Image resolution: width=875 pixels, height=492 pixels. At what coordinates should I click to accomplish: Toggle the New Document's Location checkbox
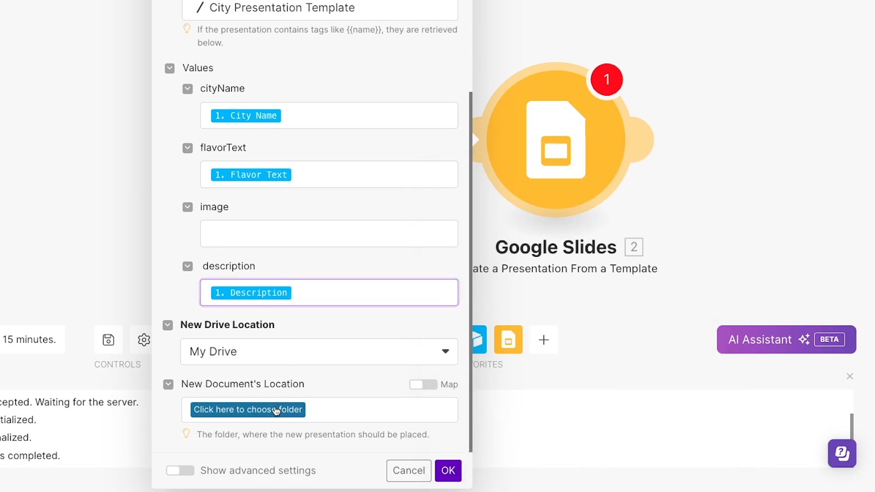pyautogui.click(x=168, y=384)
